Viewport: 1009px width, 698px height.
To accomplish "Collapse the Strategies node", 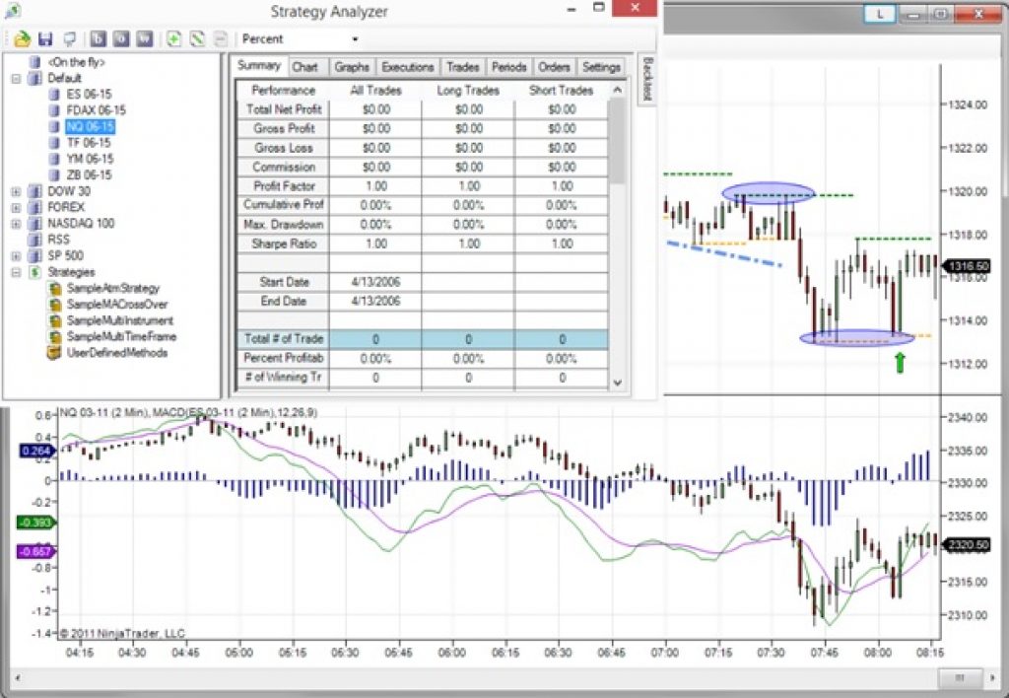I will tap(16, 272).
